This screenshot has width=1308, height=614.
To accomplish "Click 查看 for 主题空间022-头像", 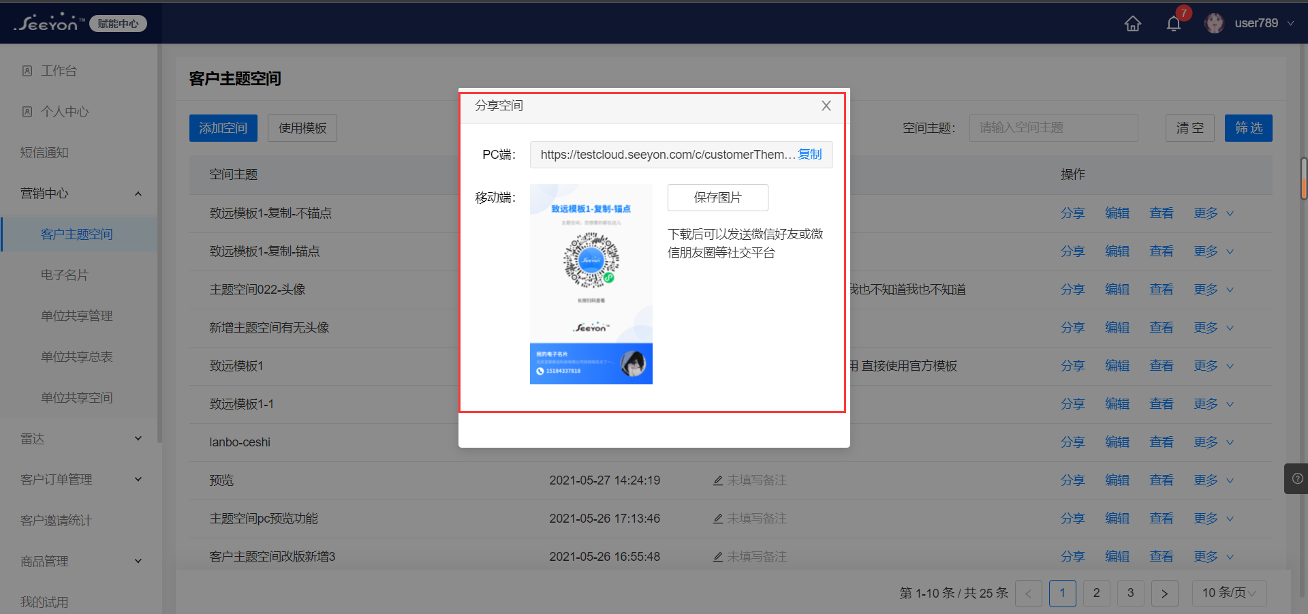I will coord(1162,290).
